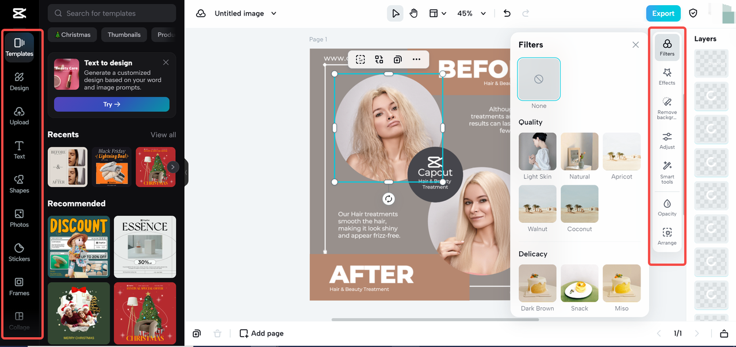
Task: Apply the Walnut filter
Action: pyautogui.click(x=538, y=204)
